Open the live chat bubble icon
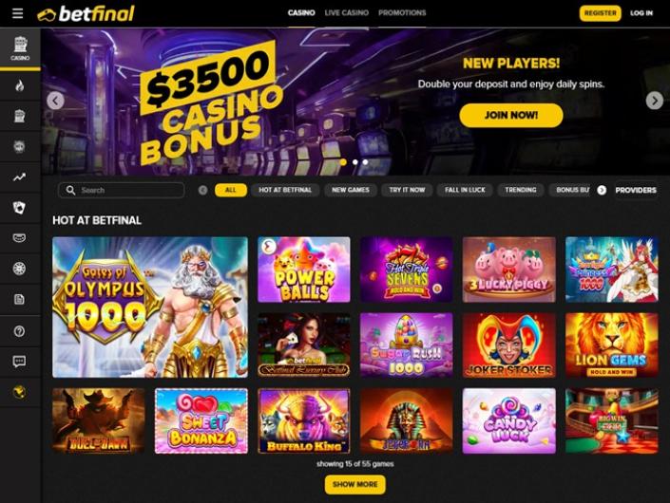 [x=19, y=362]
